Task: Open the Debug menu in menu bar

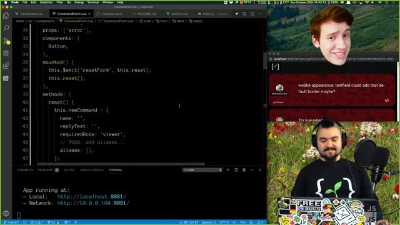Action: (x=79, y=2)
